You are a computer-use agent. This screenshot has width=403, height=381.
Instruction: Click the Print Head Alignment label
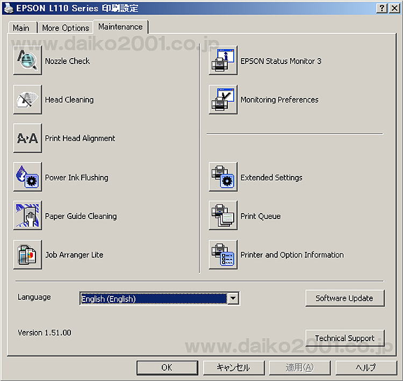tap(80, 138)
